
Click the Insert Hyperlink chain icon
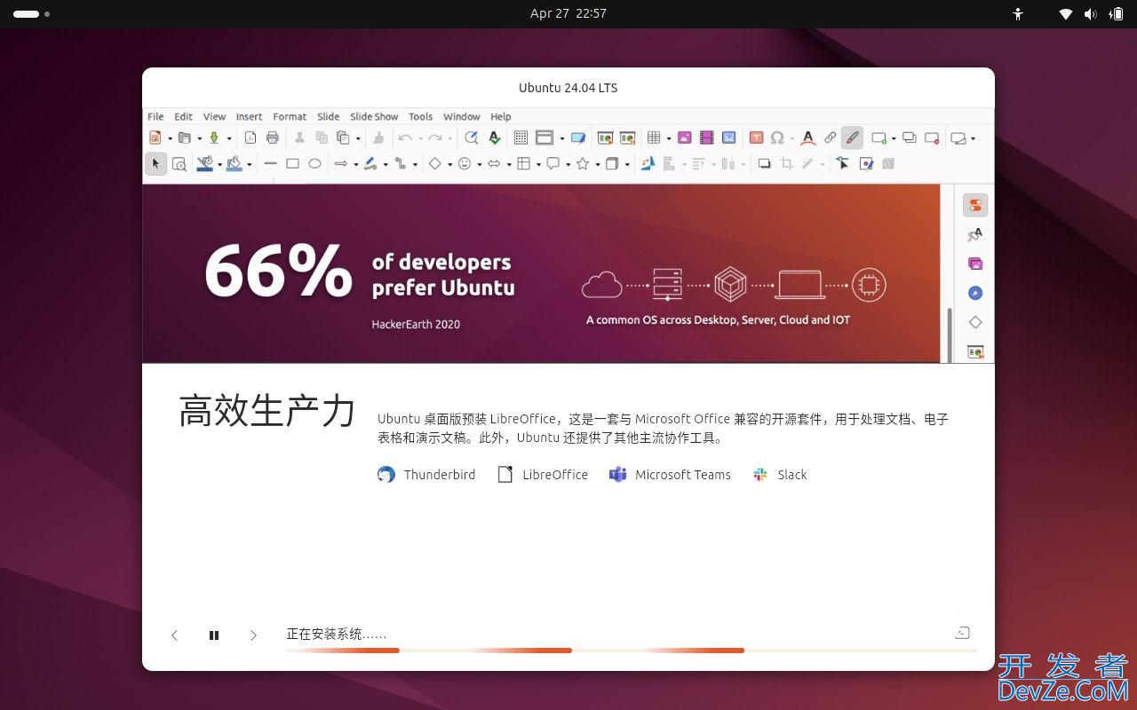pos(830,138)
